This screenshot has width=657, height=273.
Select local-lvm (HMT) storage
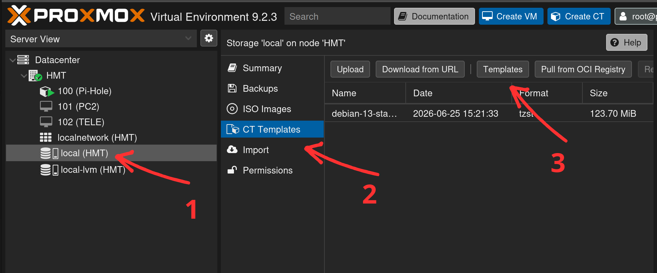pos(111,170)
